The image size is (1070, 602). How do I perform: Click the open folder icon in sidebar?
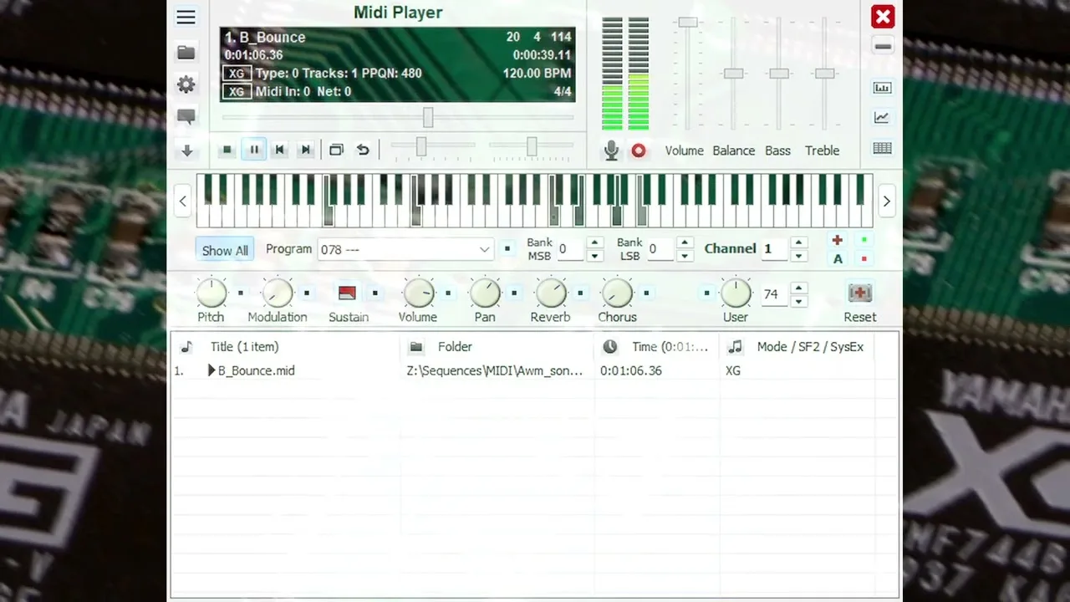click(x=186, y=53)
